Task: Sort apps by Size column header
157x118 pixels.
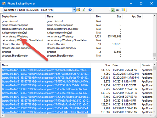Action: (x=119, y=16)
